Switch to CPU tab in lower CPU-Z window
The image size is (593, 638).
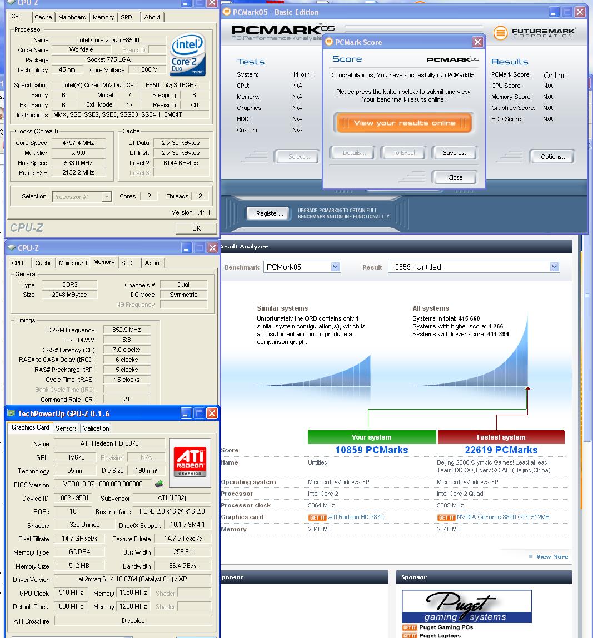(17, 263)
